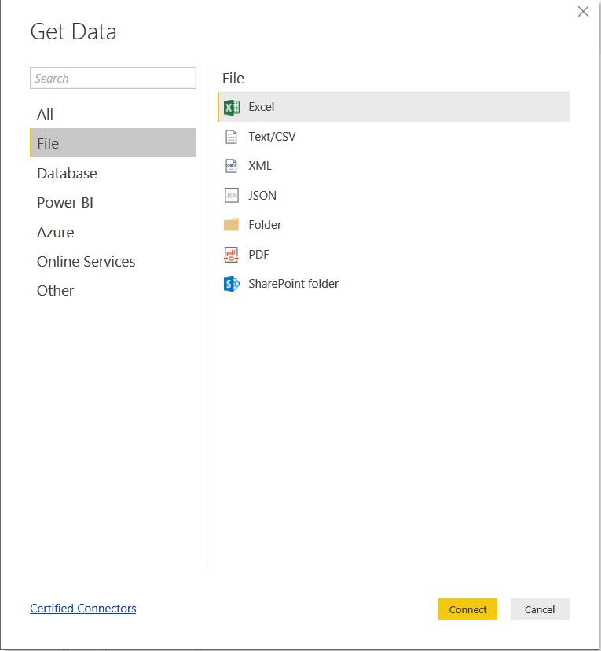
Task: Select the Excel label text
Action: [262, 107]
